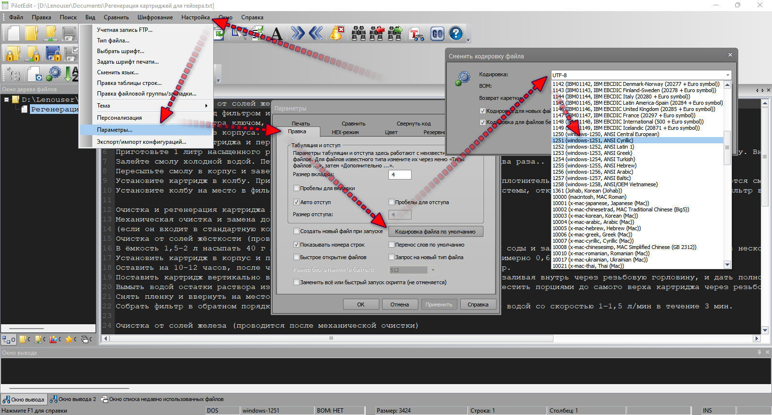
Task: Click the 'Справка' button in Параметры dialog
Action: (x=478, y=304)
